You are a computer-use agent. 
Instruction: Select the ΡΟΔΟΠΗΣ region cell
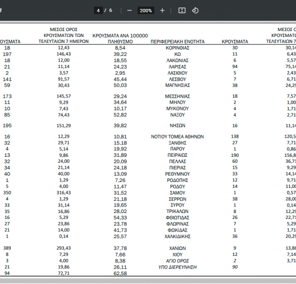pos(178,180)
